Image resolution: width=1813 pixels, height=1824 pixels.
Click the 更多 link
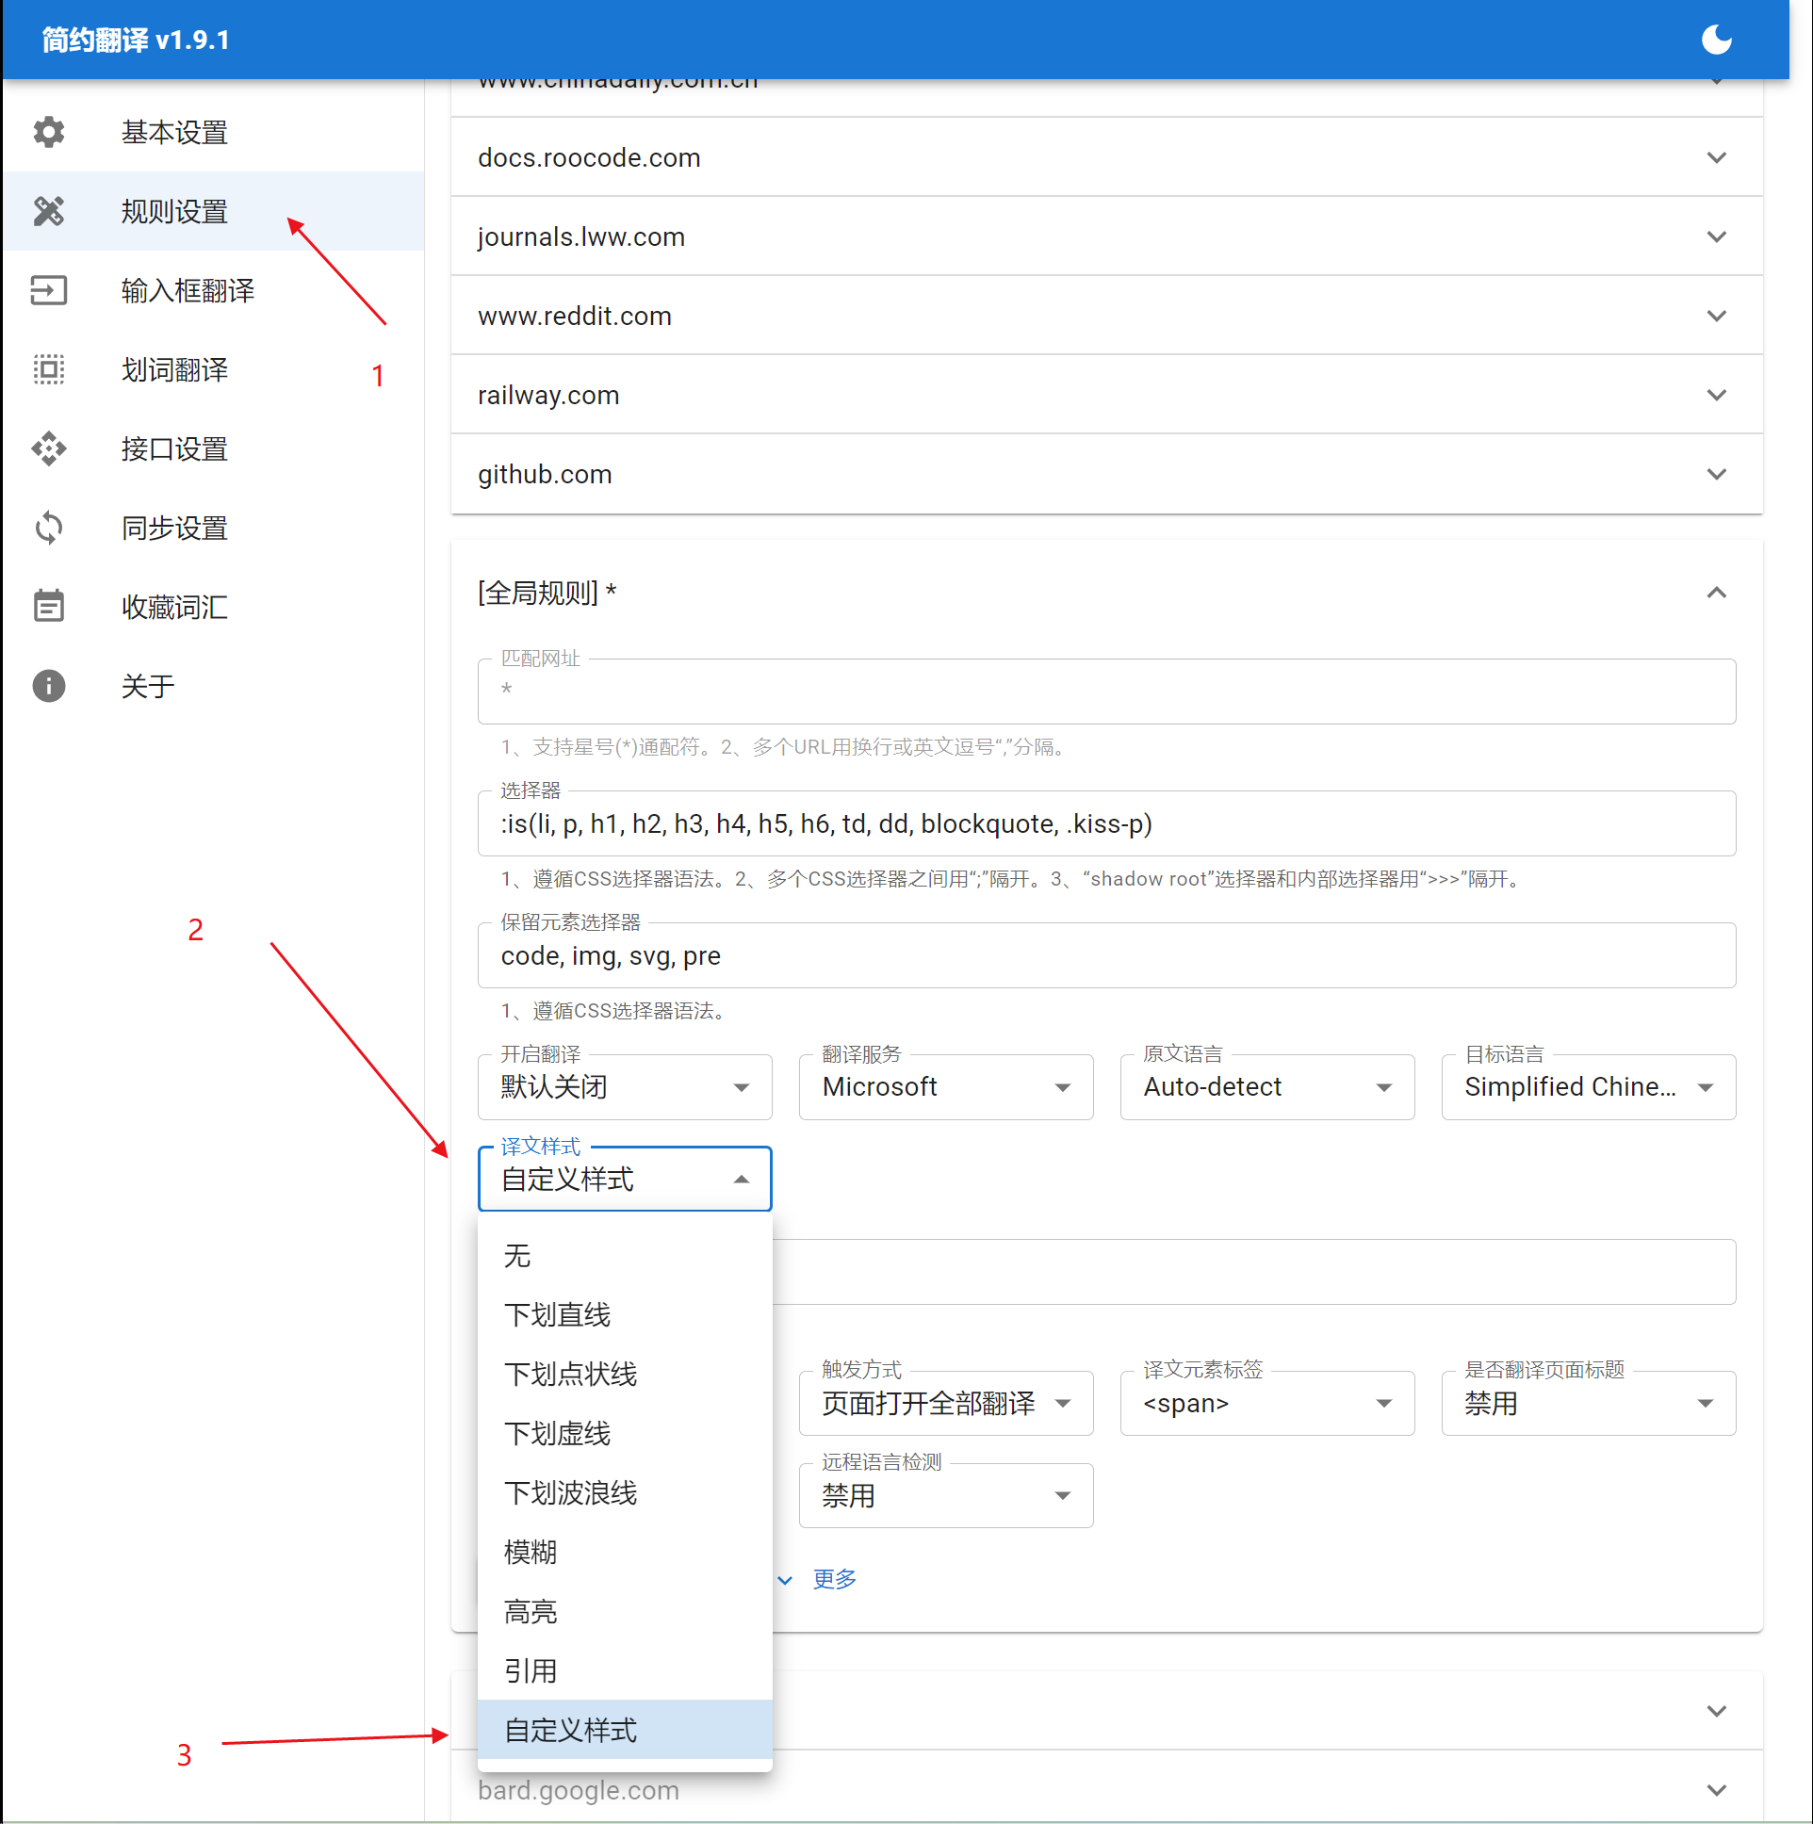point(834,1579)
